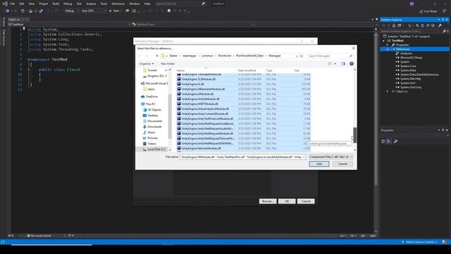Open the File name history dropdown arrow
The image size is (451, 254).
pyautogui.click(x=304, y=157)
